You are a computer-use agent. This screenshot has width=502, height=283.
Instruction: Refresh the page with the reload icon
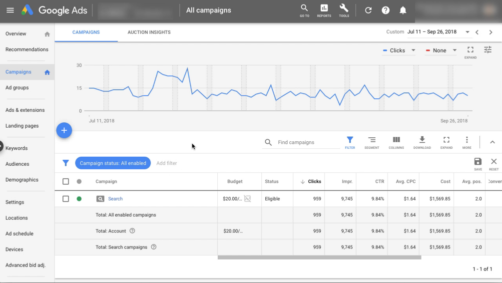pyautogui.click(x=368, y=10)
